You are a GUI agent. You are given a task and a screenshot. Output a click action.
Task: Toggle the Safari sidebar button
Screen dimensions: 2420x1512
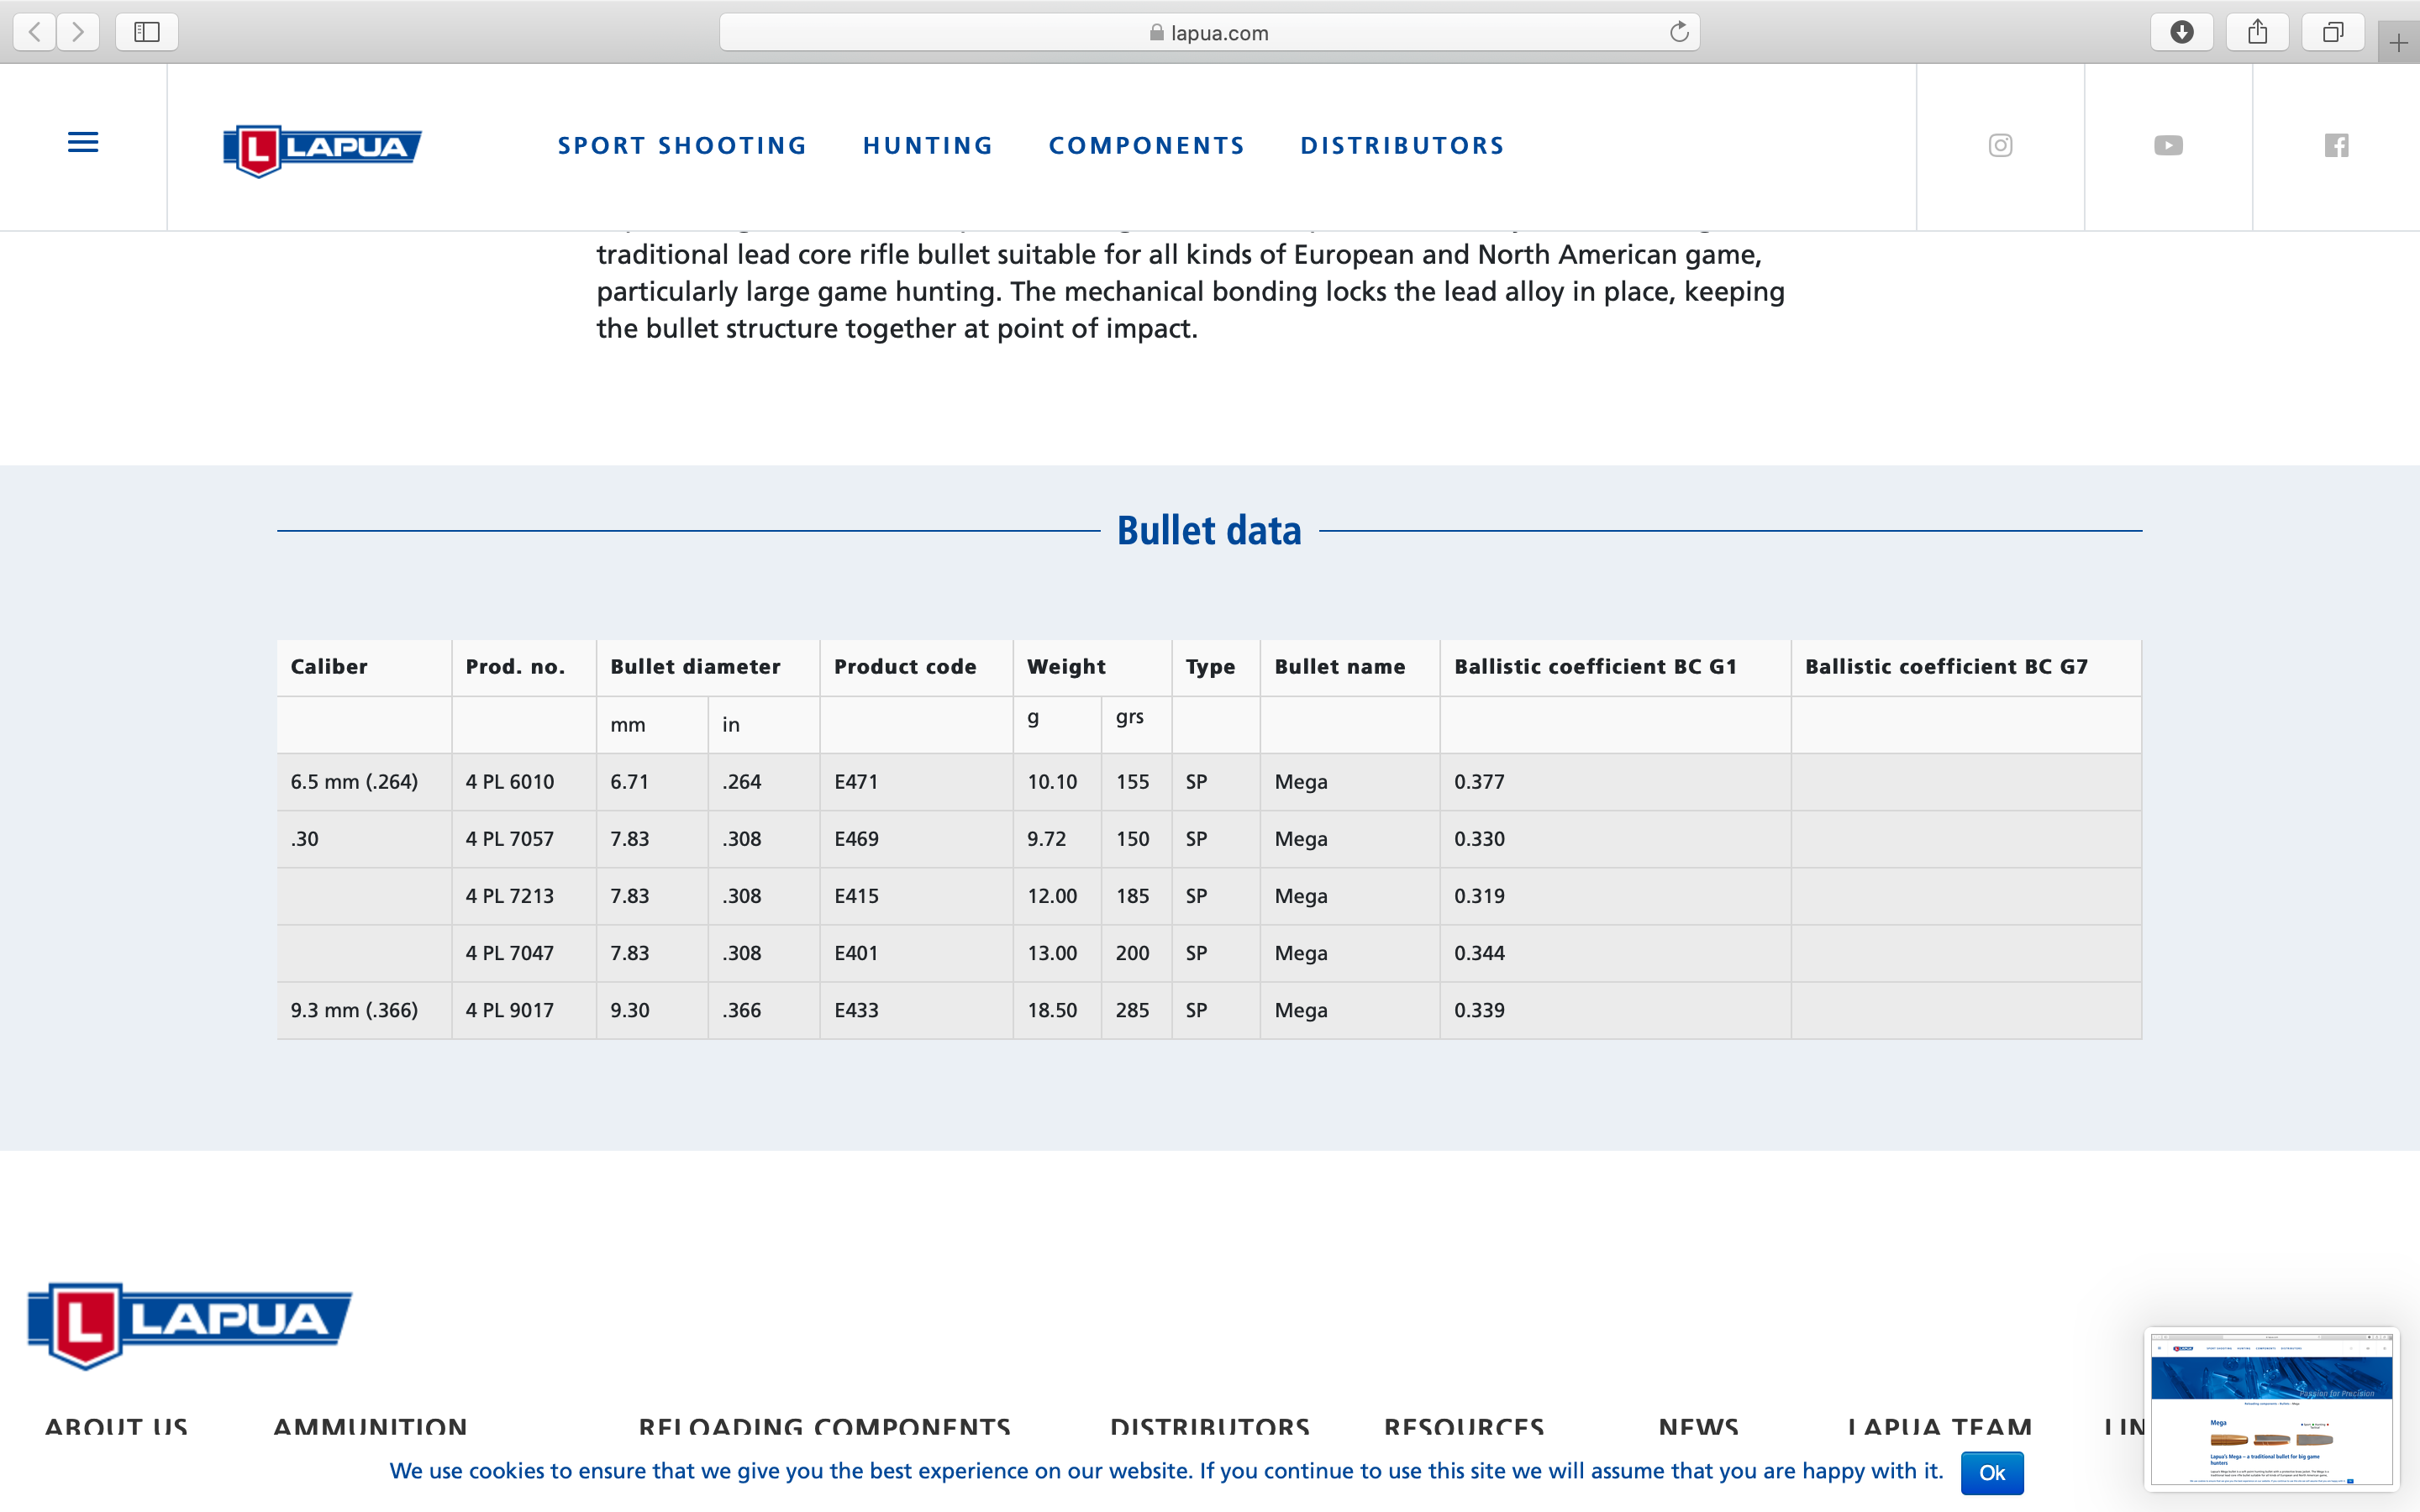coord(147,32)
